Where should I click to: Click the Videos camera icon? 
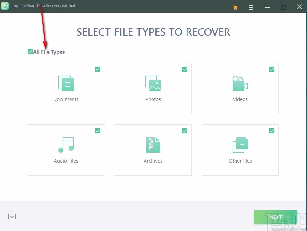[240, 83]
